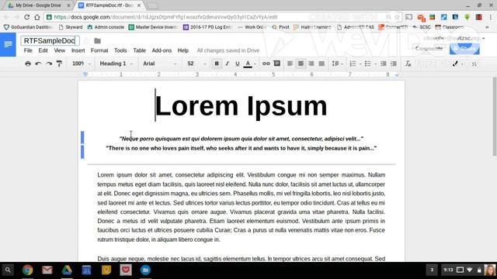Click the Insert comment icon
Viewport: 497px width, 279px height.
click(x=276, y=64)
